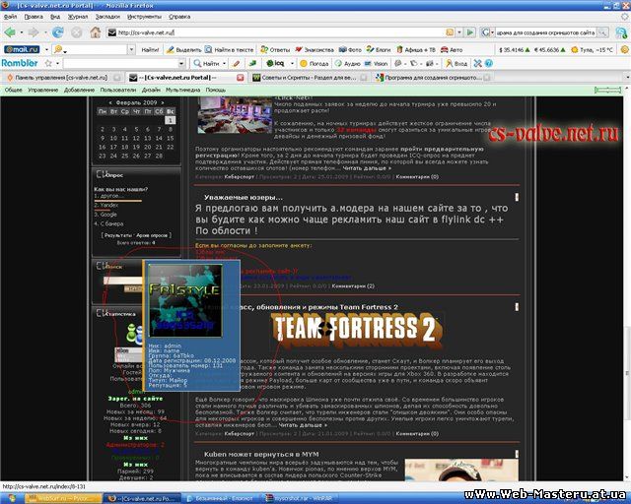Select poll option Google

106,213
